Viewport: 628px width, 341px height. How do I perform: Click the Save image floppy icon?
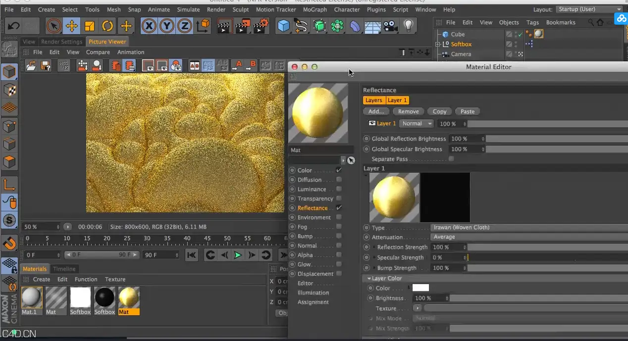45,65
